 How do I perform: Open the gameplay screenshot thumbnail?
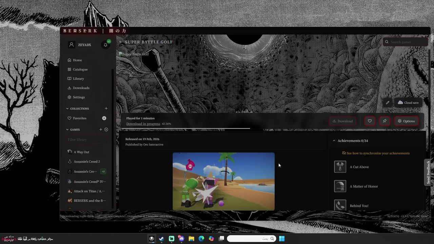click(223, 181)
